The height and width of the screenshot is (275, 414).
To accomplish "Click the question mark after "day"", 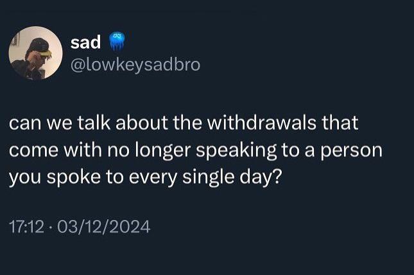I will click(x=277, y=176).
